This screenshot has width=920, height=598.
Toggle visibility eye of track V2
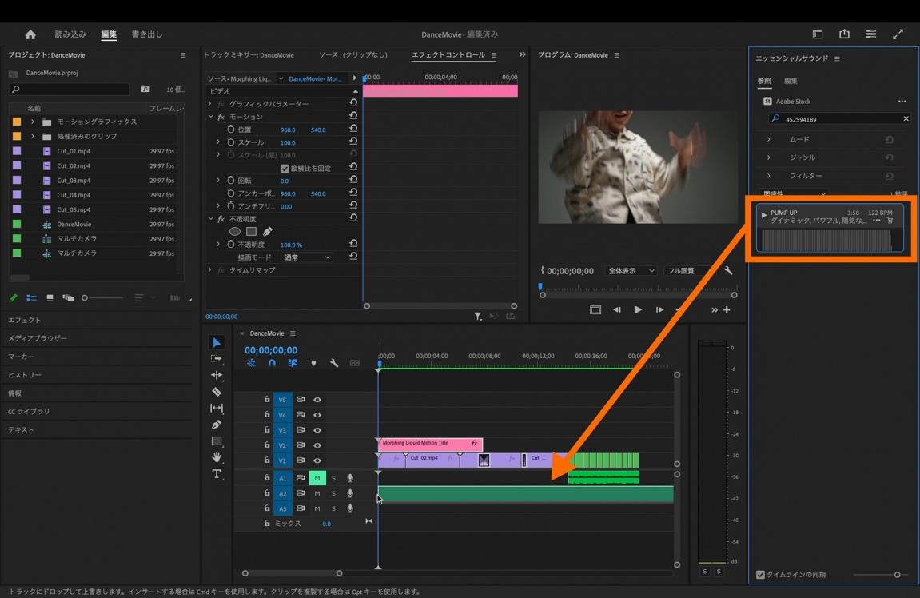(317, 445)
